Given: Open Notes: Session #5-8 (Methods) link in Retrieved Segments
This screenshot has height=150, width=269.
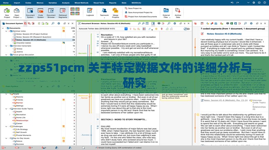Looking at the screenshot, I should 224,34.
